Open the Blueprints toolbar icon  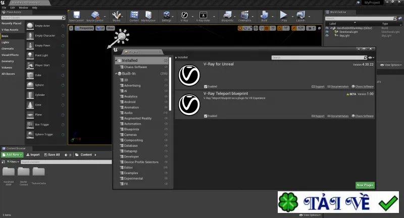(227, 16)
